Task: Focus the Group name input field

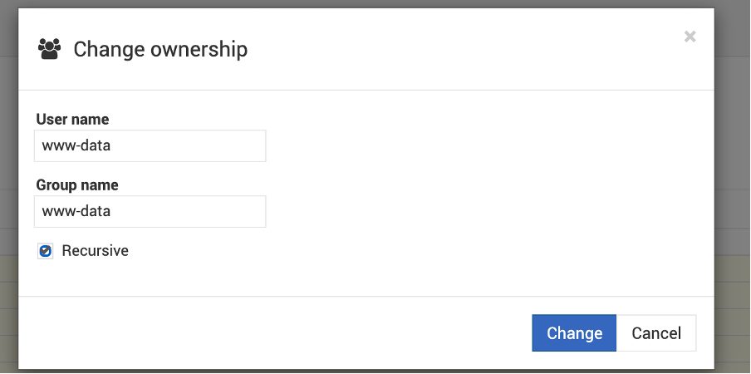Action: tap(150, 211)
